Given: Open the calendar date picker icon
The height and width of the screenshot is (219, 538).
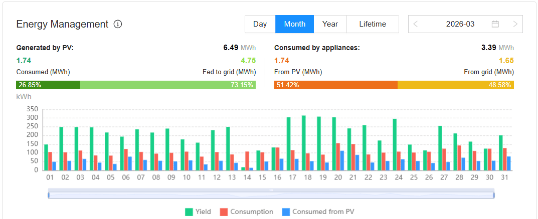Looking at the screenshot, I should [495, 24].
